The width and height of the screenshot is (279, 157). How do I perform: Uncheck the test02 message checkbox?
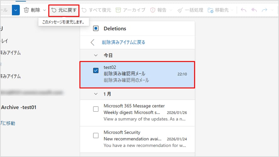pyautogui.click(x=96, y=71)
